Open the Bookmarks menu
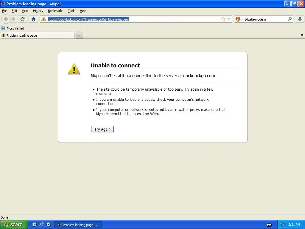The image size is (305, 229). click(x=56, y=11)
